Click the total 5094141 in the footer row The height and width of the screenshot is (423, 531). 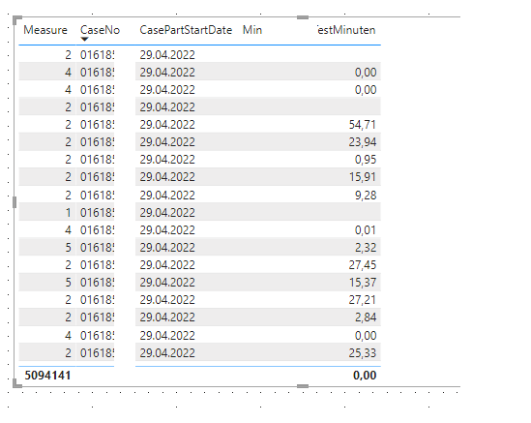coord(47,376)
